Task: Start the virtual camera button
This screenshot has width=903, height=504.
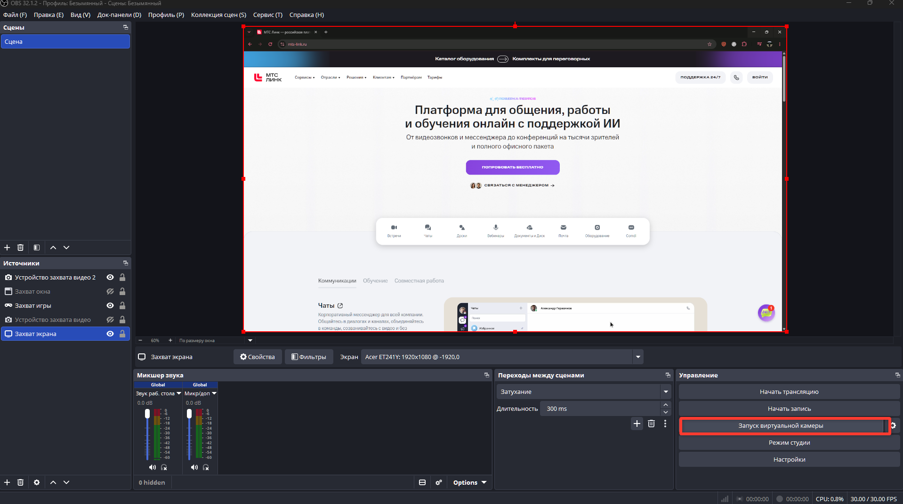Action: click(781, 425)
